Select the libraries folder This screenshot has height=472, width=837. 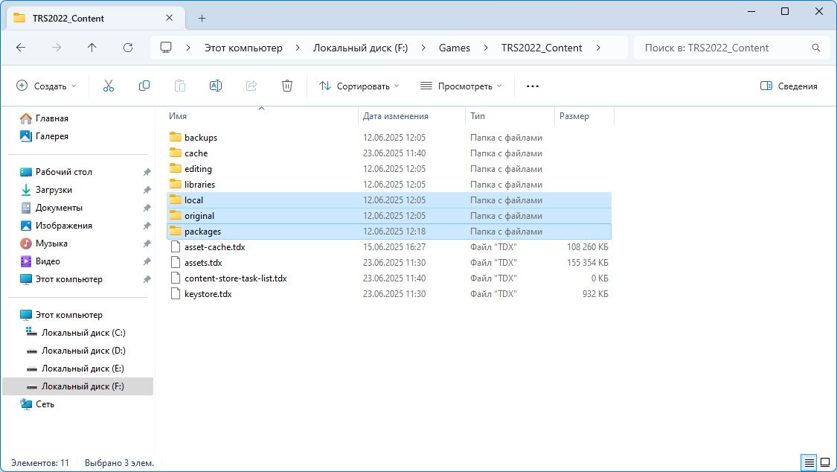point(389,184)
